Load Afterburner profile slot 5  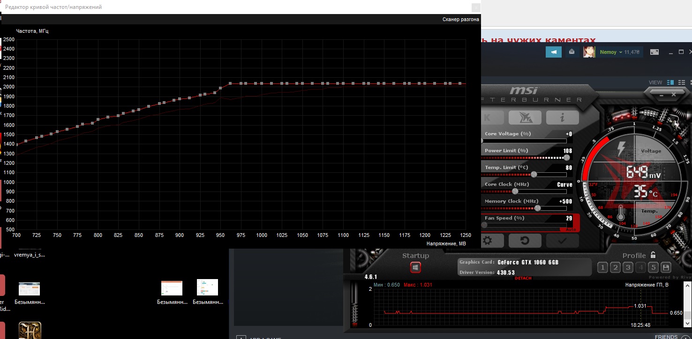653,268
